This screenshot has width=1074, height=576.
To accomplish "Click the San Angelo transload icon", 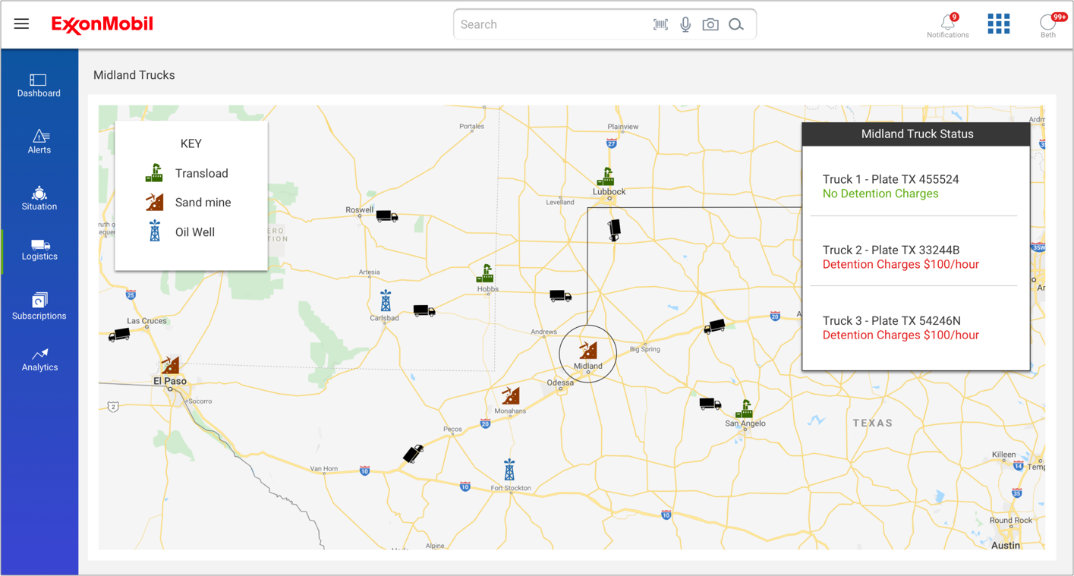I will (745, 409).
